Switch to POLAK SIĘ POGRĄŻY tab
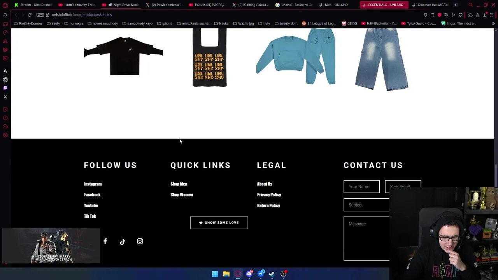Viewport: 498px width, 280px height. point(207,5)
